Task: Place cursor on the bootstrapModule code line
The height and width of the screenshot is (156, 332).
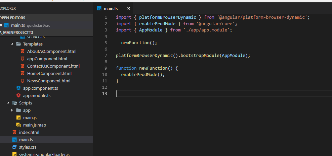Action: [183, 56]
